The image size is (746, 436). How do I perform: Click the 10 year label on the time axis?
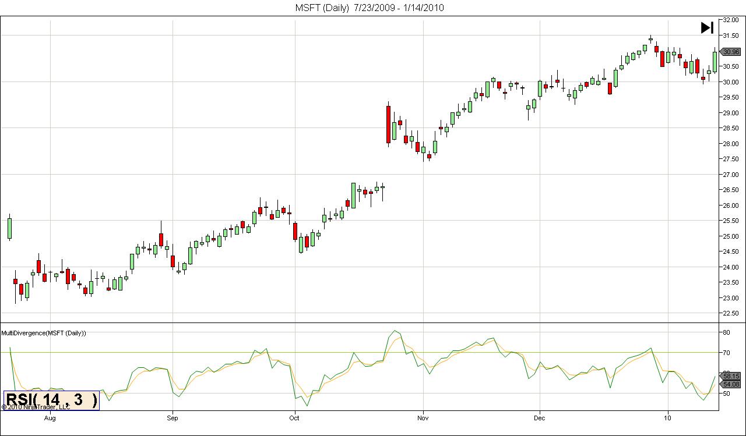pyautogui.click(x=668, y=417)
